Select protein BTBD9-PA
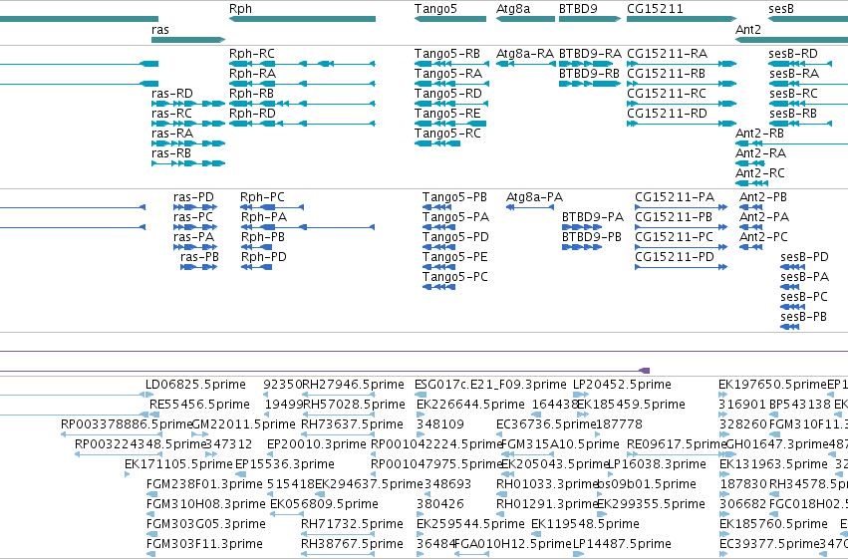The image size is (848, 559). click(582, 227)
